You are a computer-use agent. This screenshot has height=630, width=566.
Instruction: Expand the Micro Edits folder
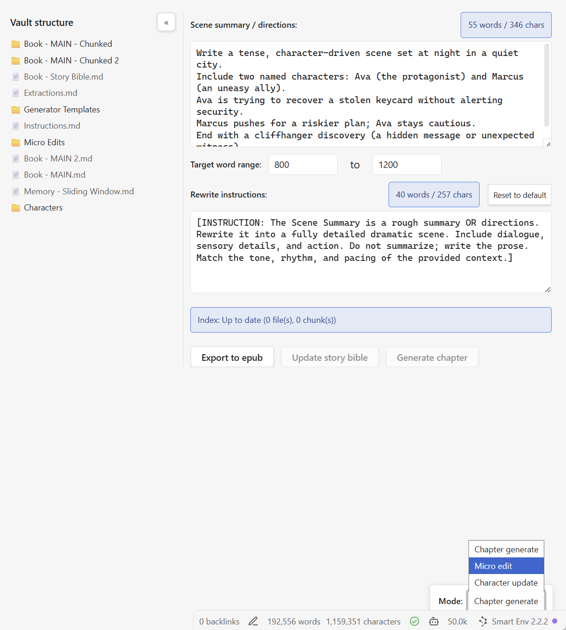[x=44, y=142]
